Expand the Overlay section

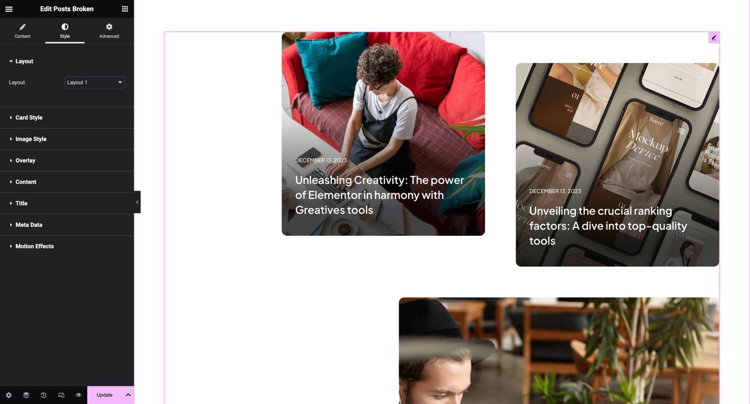67,160
